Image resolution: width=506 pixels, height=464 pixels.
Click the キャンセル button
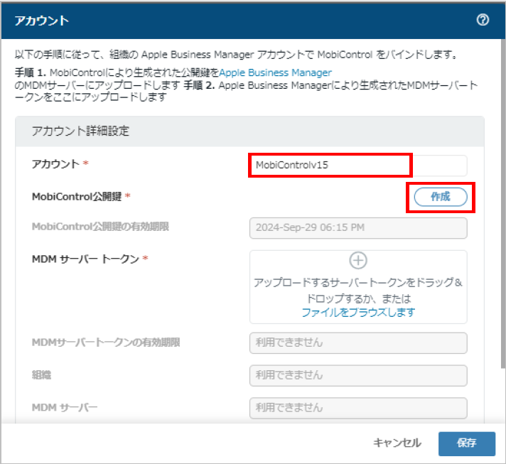pyautogui.click(x=397, y=443)
